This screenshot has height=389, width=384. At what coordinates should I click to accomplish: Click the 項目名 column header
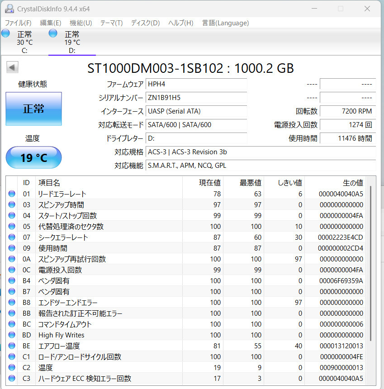pos(109,183)
